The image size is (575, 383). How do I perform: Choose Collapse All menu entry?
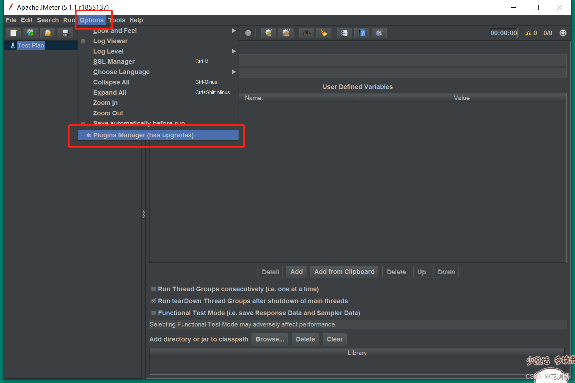coord(158,82)
